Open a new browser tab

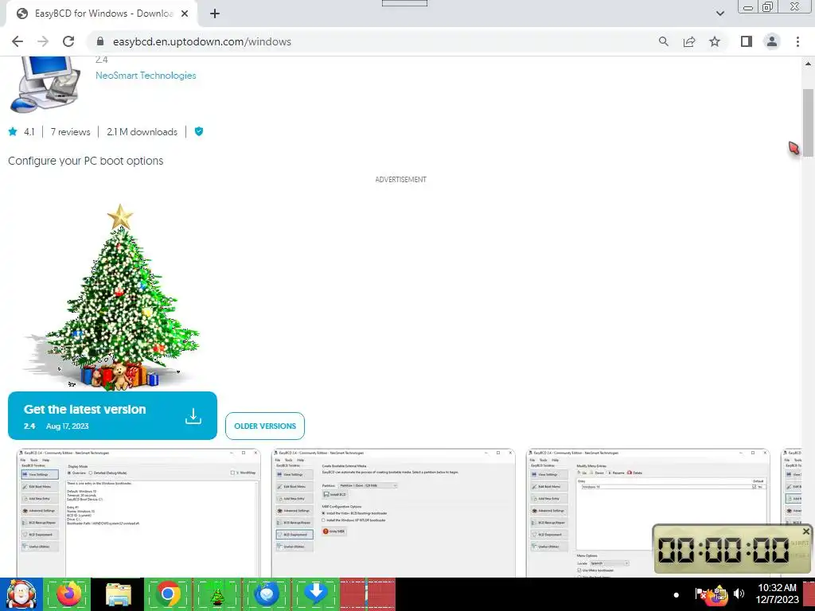[x=215, y=14]
